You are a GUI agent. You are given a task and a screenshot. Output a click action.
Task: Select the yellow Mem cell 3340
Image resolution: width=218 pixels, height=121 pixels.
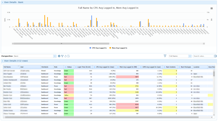127,111
